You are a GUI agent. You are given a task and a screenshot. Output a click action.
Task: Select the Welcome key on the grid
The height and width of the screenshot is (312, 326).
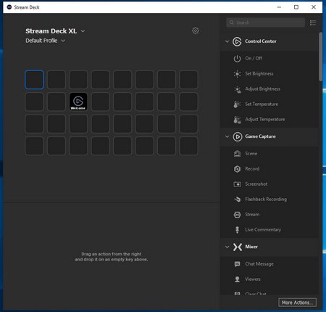coord(78,102)
